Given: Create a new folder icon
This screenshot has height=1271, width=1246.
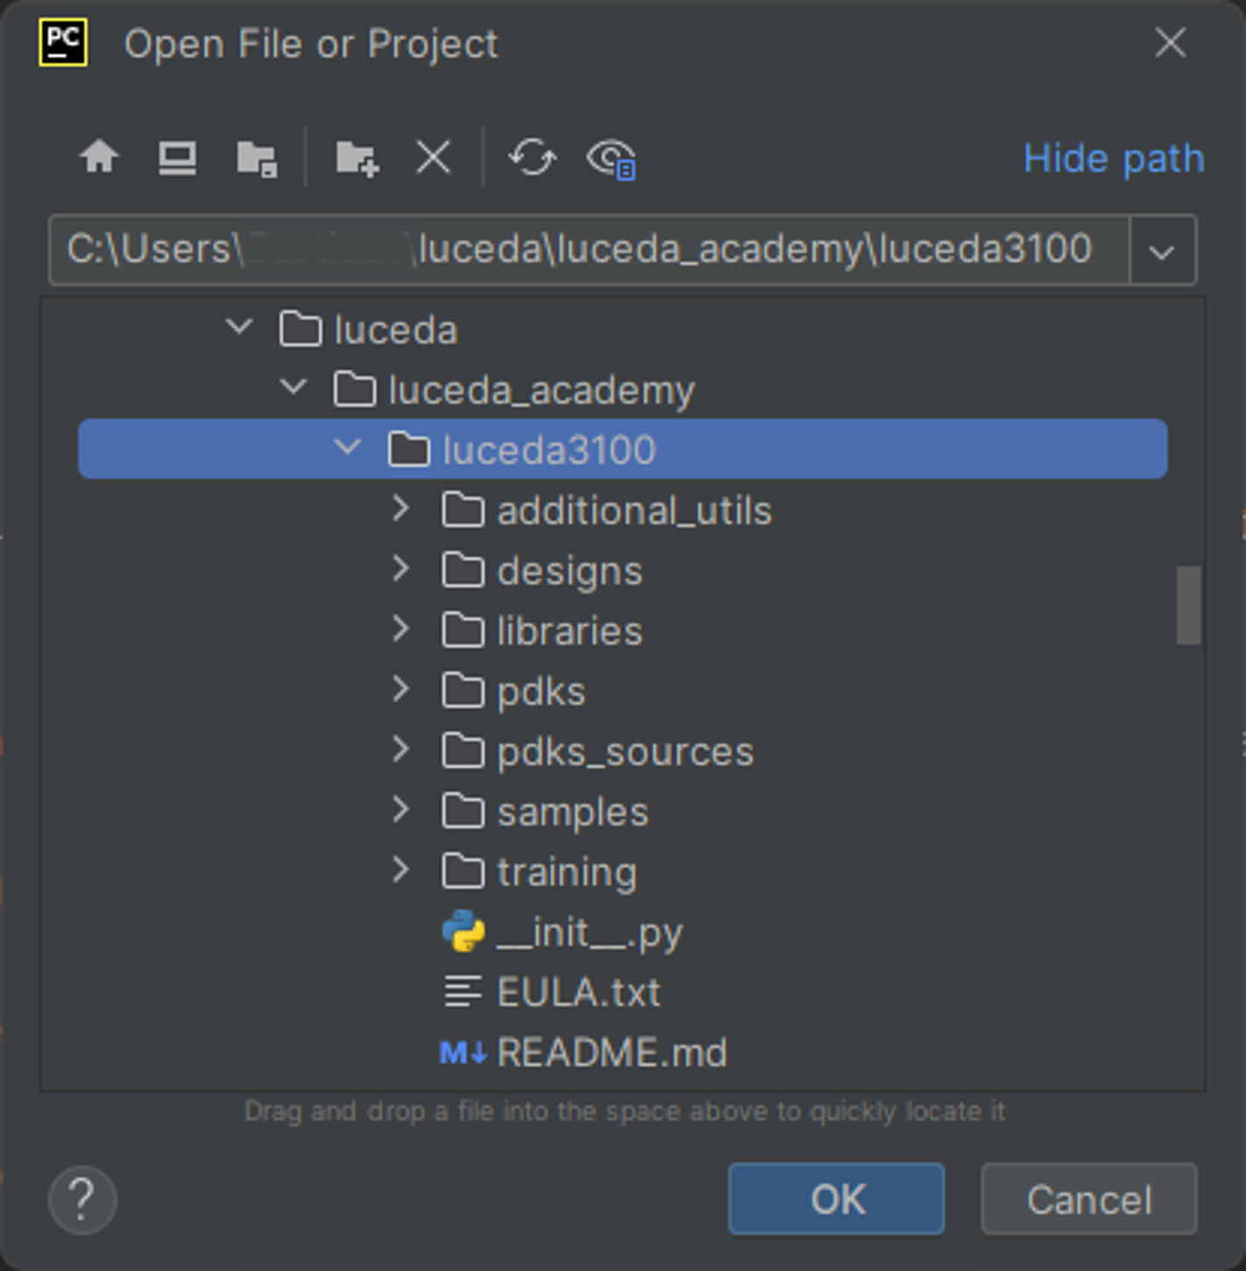Looking at the screenshot, I should pyautogui.click(x=357, y=159).
